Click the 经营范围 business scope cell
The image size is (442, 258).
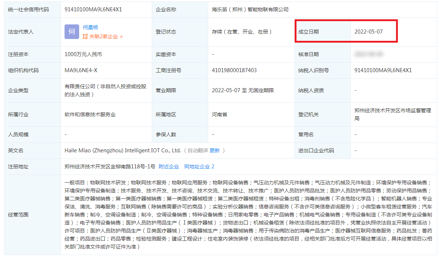248,215
